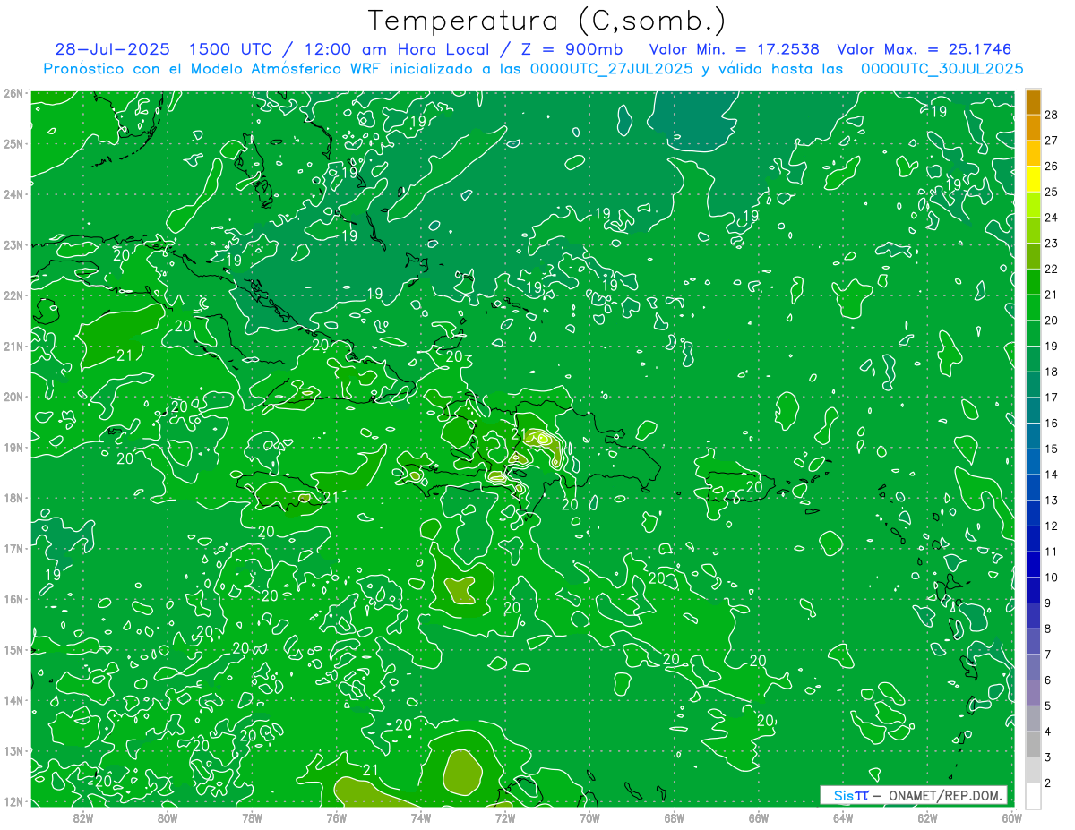Click the 'Valor Max. = 25.1746' text
Screen dimensions: 1075x830
tap(924, 49)
